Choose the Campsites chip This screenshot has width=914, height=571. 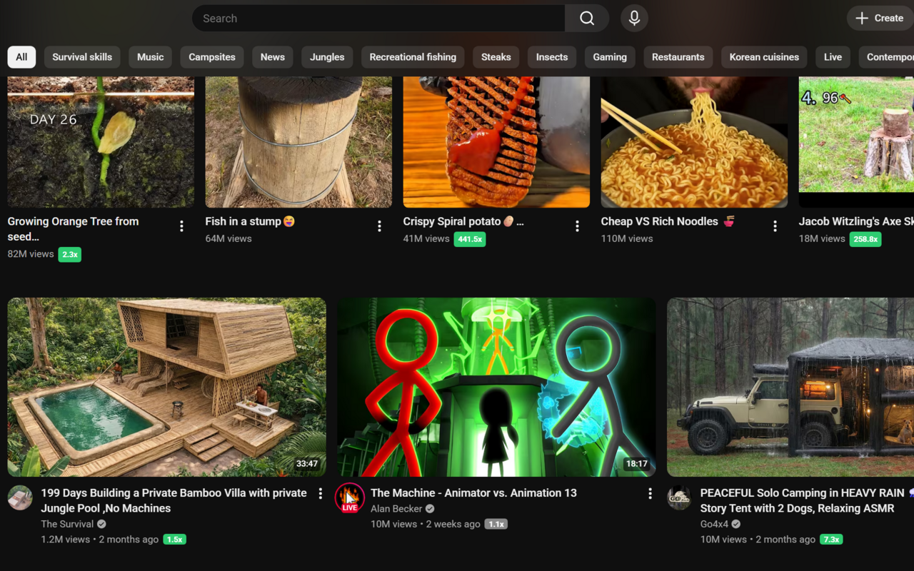[212, 57]
